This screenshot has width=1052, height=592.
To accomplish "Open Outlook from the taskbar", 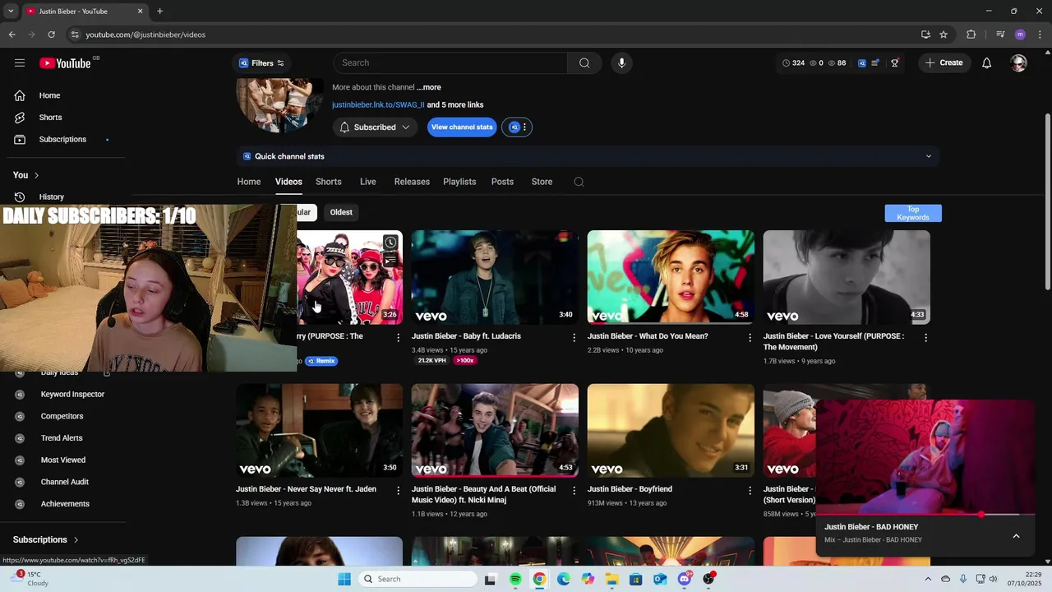I will (659, 579).
